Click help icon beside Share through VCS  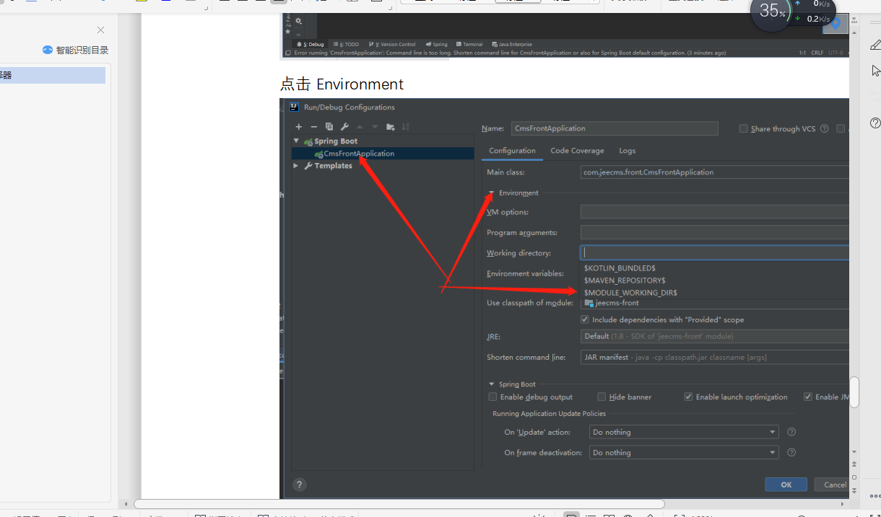[x=824, y=129]
